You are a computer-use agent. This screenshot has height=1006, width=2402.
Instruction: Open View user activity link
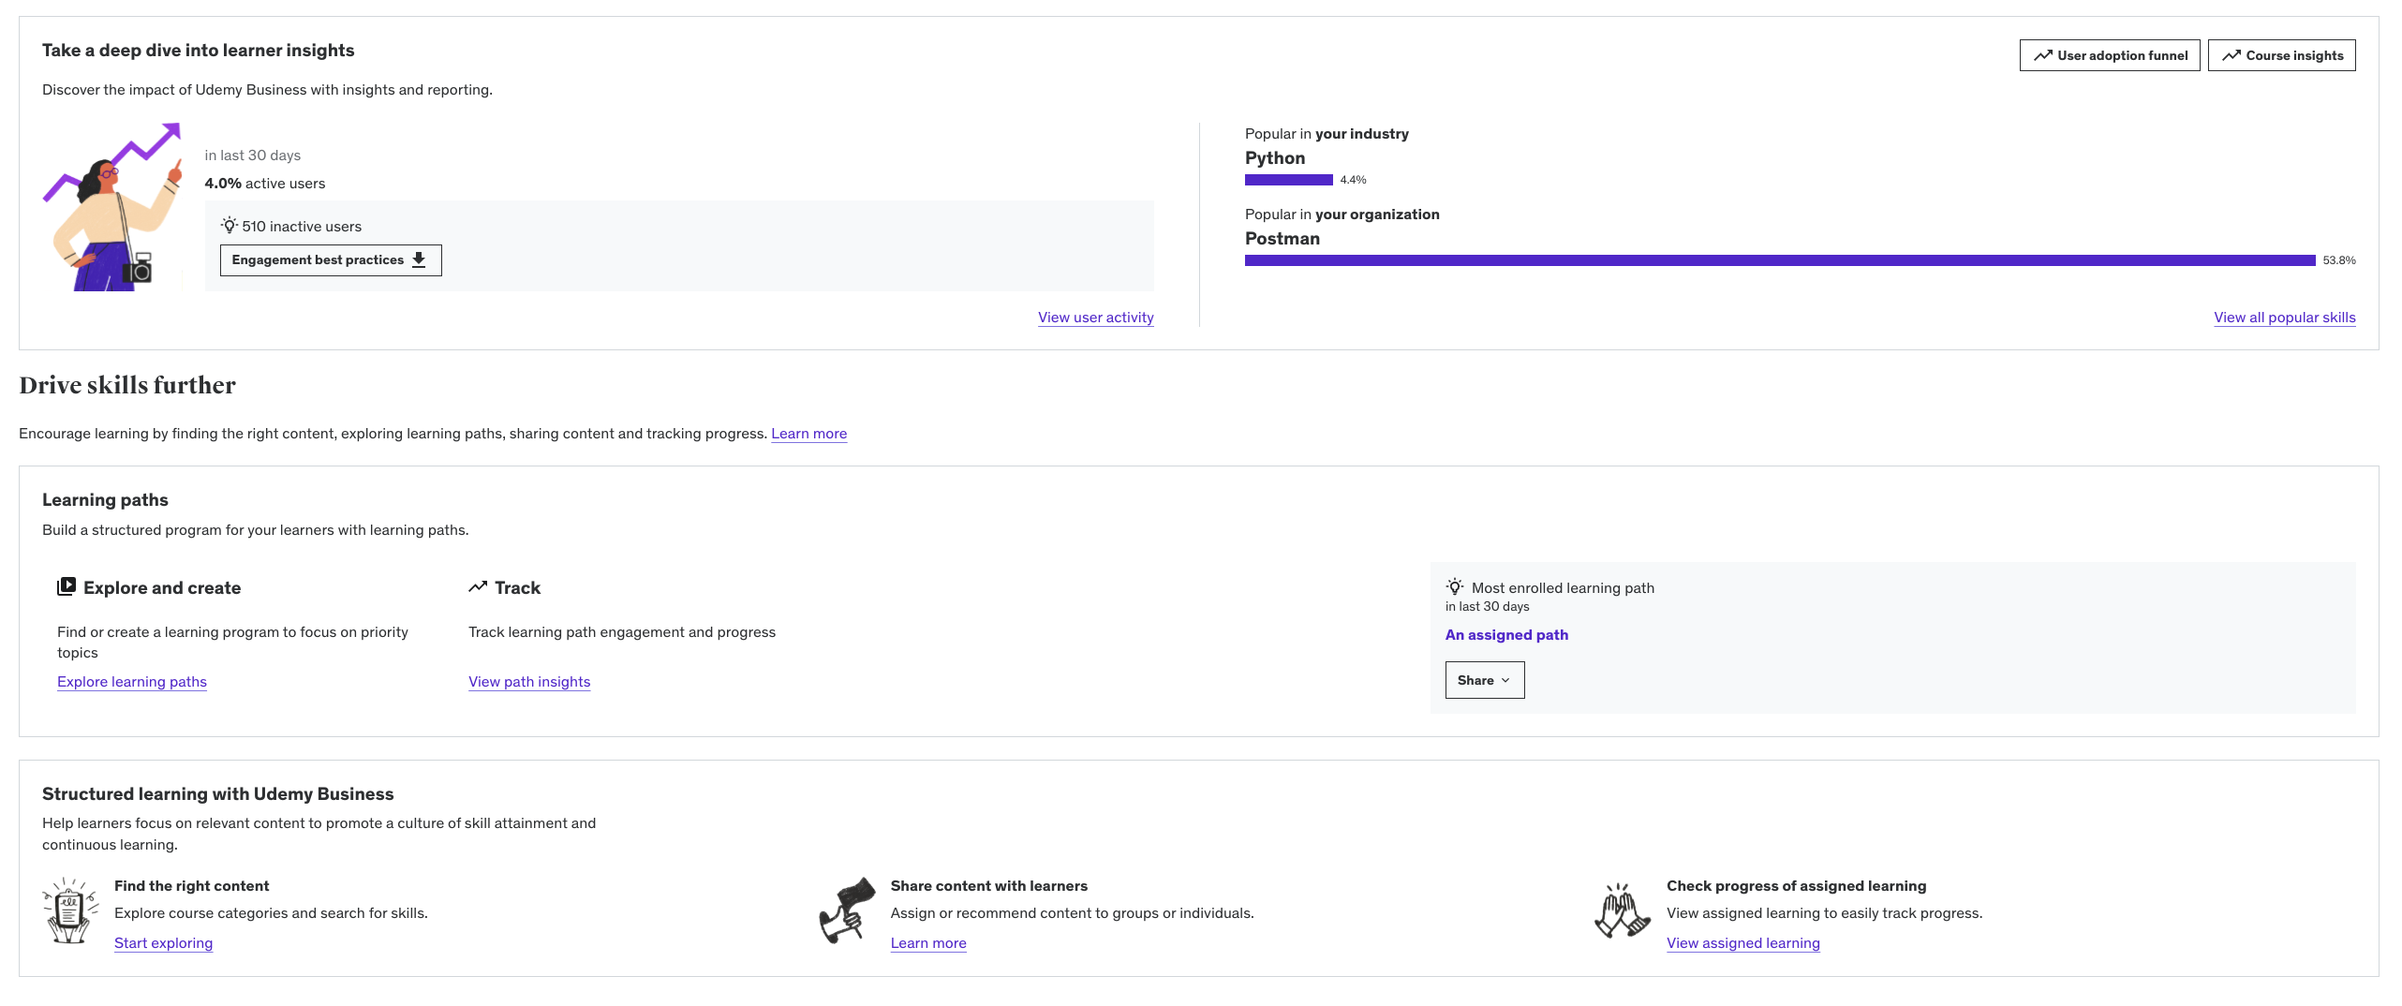(x=1095, y=318)
